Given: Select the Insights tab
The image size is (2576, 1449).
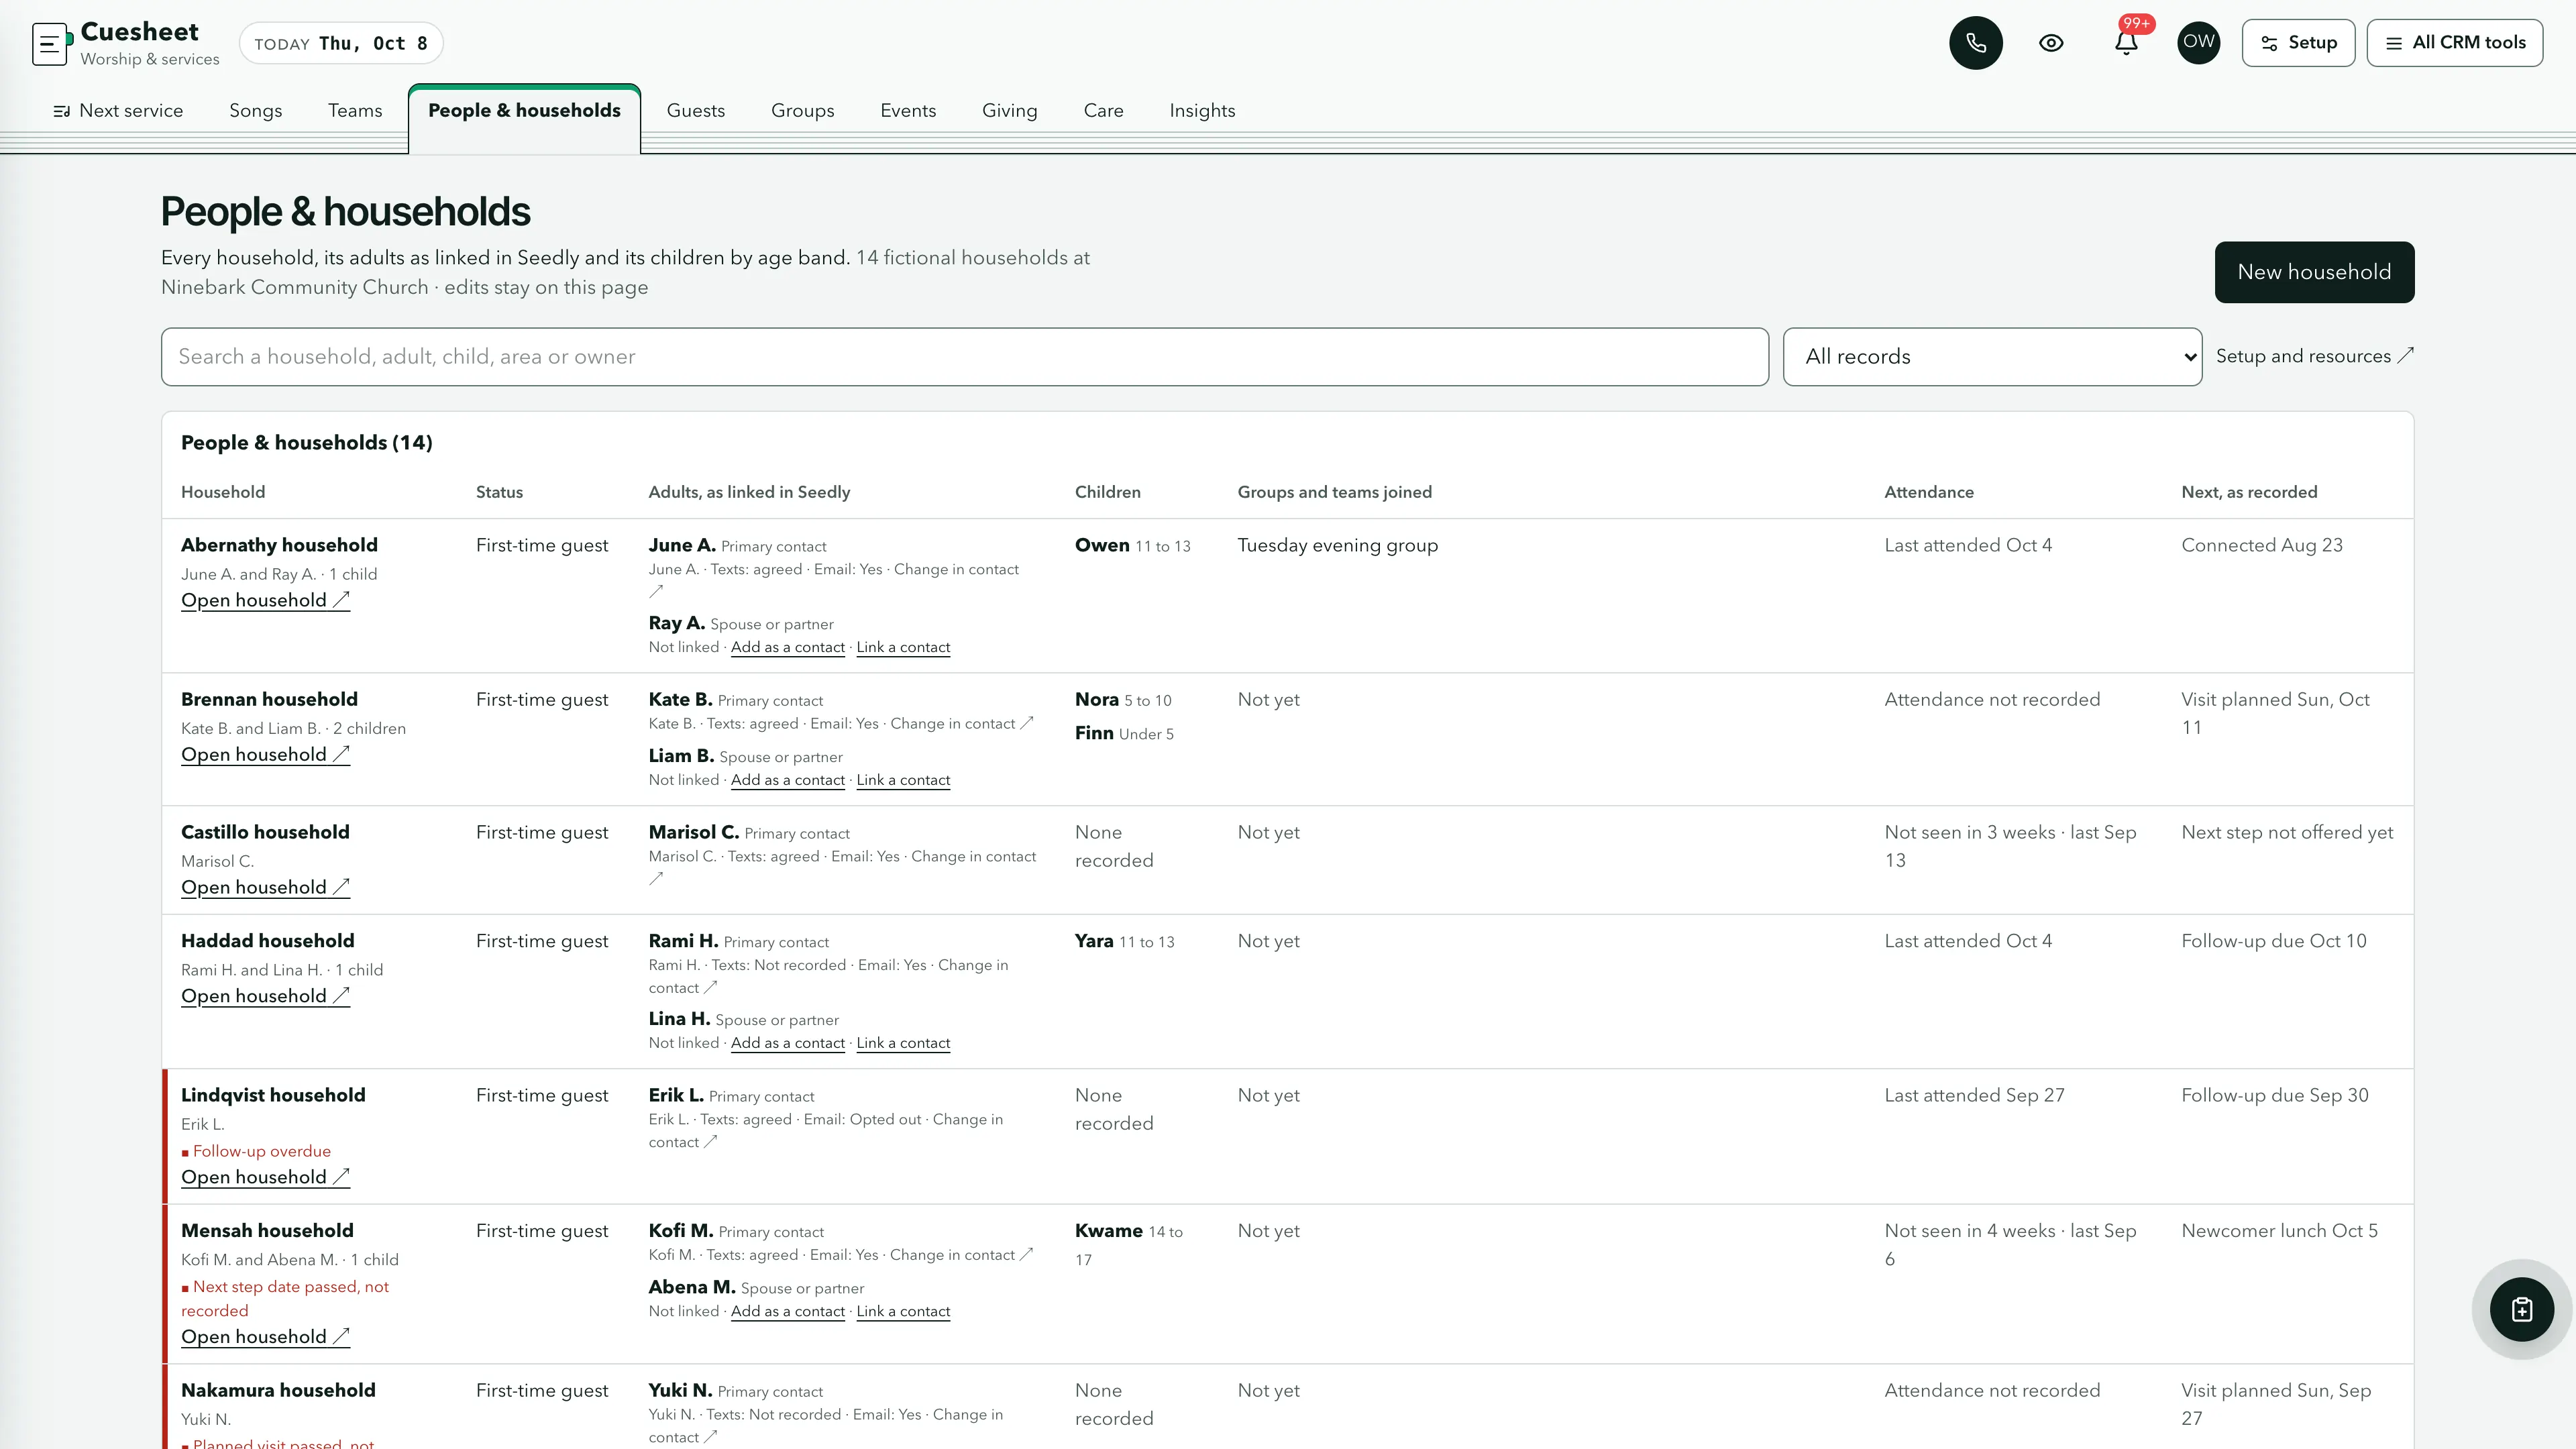Looking at the screenshot, I should tap(1202, 111).
